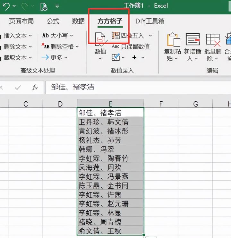Select cell containing 李虹霖、陶春竹
This screenshot has width=231, height=238.
click(110, 158)
